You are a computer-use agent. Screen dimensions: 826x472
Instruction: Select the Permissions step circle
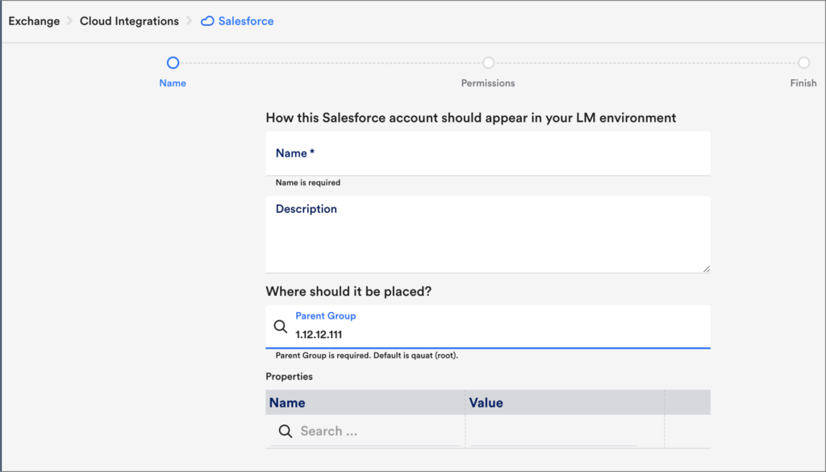coord(488,63)
